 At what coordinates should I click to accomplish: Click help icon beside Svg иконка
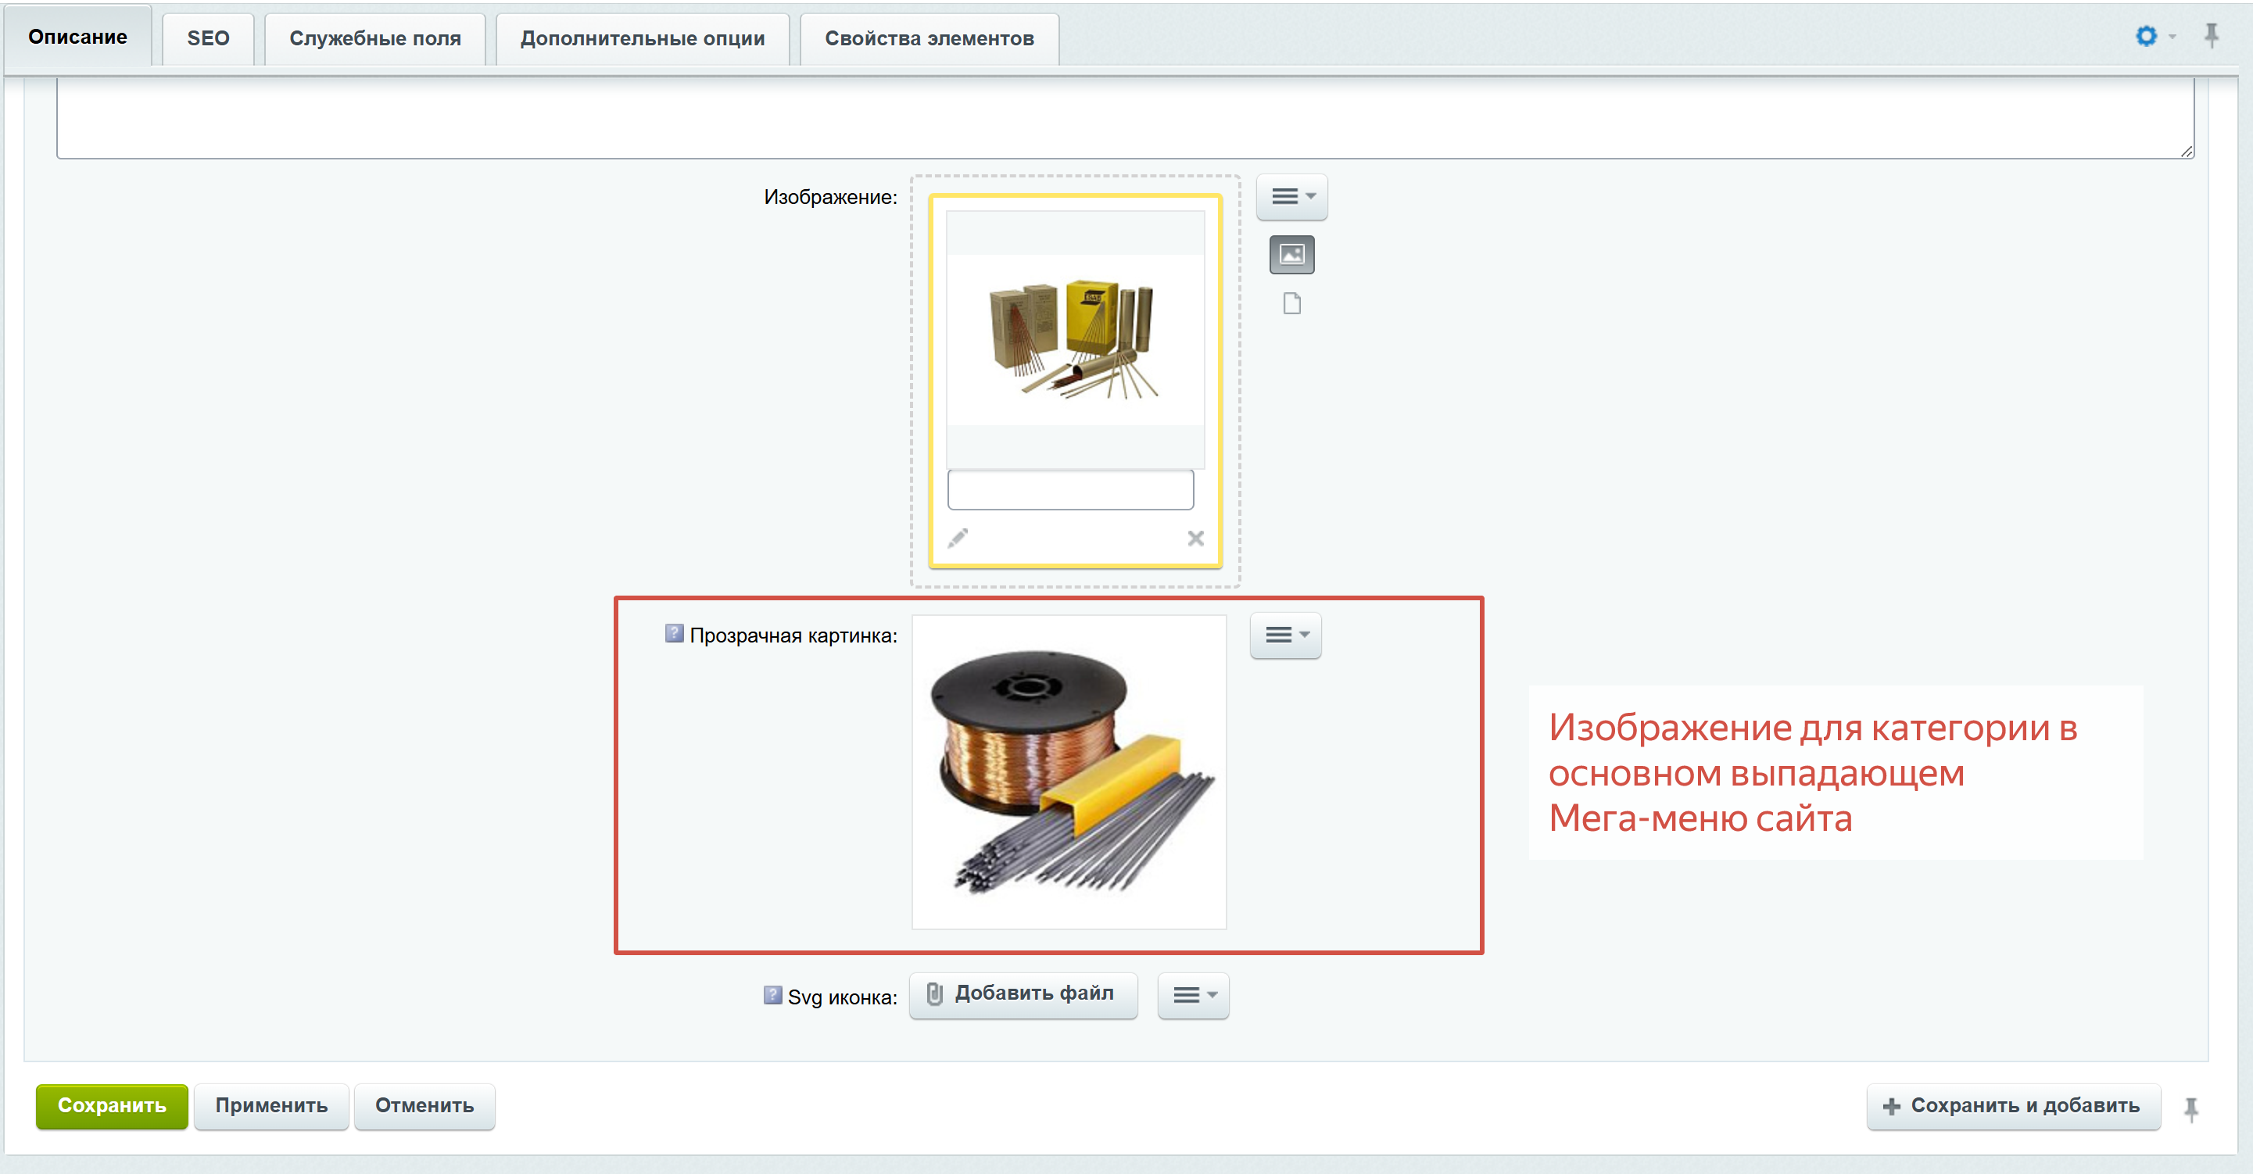pyautogui.click(x=772, y=995)
